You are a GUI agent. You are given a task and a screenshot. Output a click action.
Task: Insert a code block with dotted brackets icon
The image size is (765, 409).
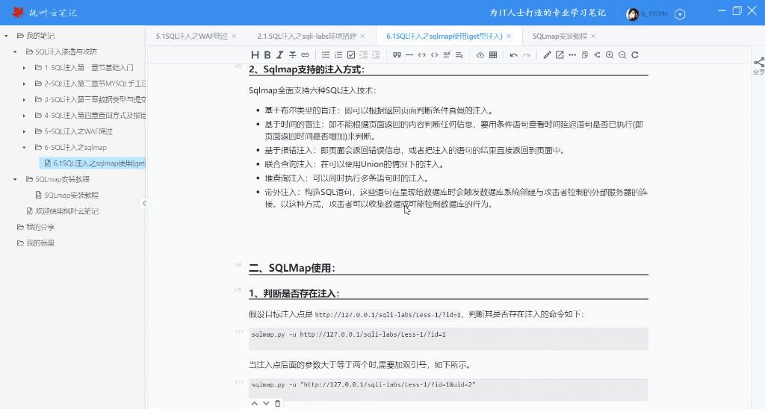(x=422, y=54)
